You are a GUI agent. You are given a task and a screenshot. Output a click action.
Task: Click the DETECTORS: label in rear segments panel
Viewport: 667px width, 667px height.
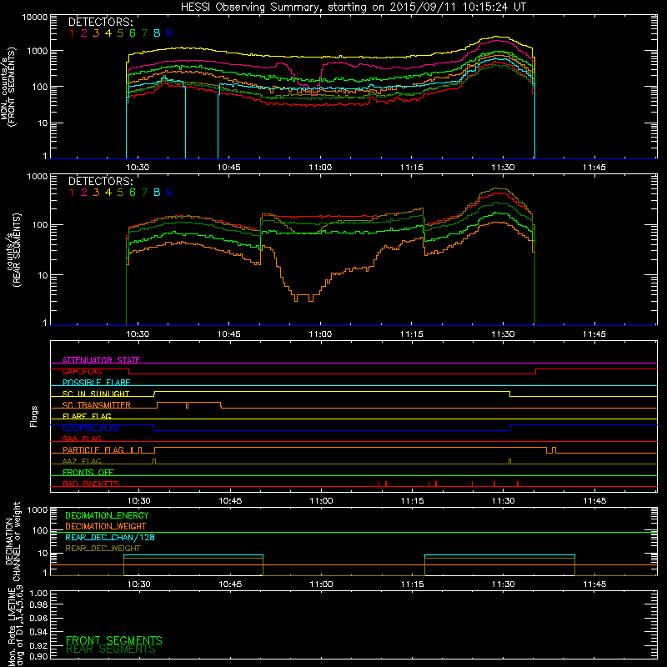tap(100, 181)
